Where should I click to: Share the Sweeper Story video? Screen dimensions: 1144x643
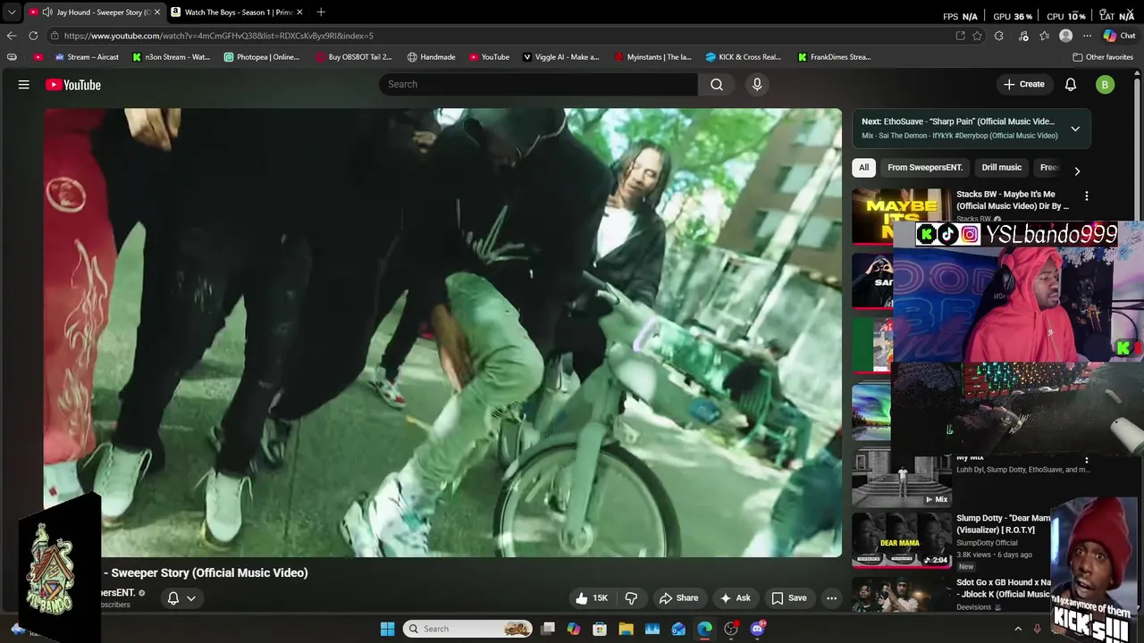pyautogui.click(x=678, y=598)
